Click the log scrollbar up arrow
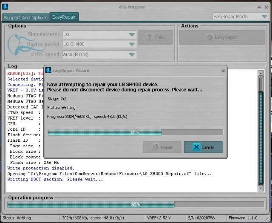Screen dimensions: 272x223 tap(261, 73)
